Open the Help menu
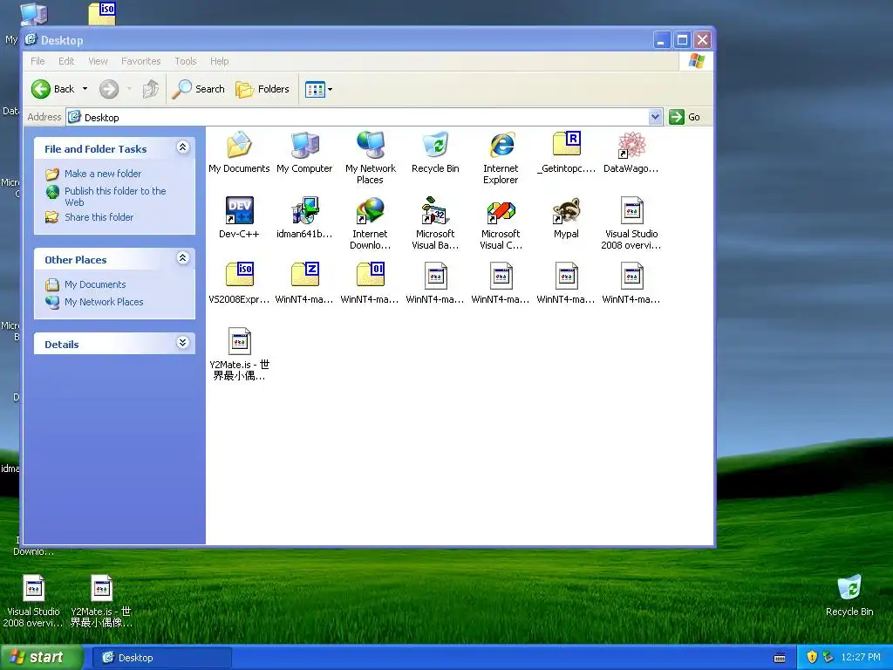The width and height of the screenshot is (893, 670). point(219,61)
